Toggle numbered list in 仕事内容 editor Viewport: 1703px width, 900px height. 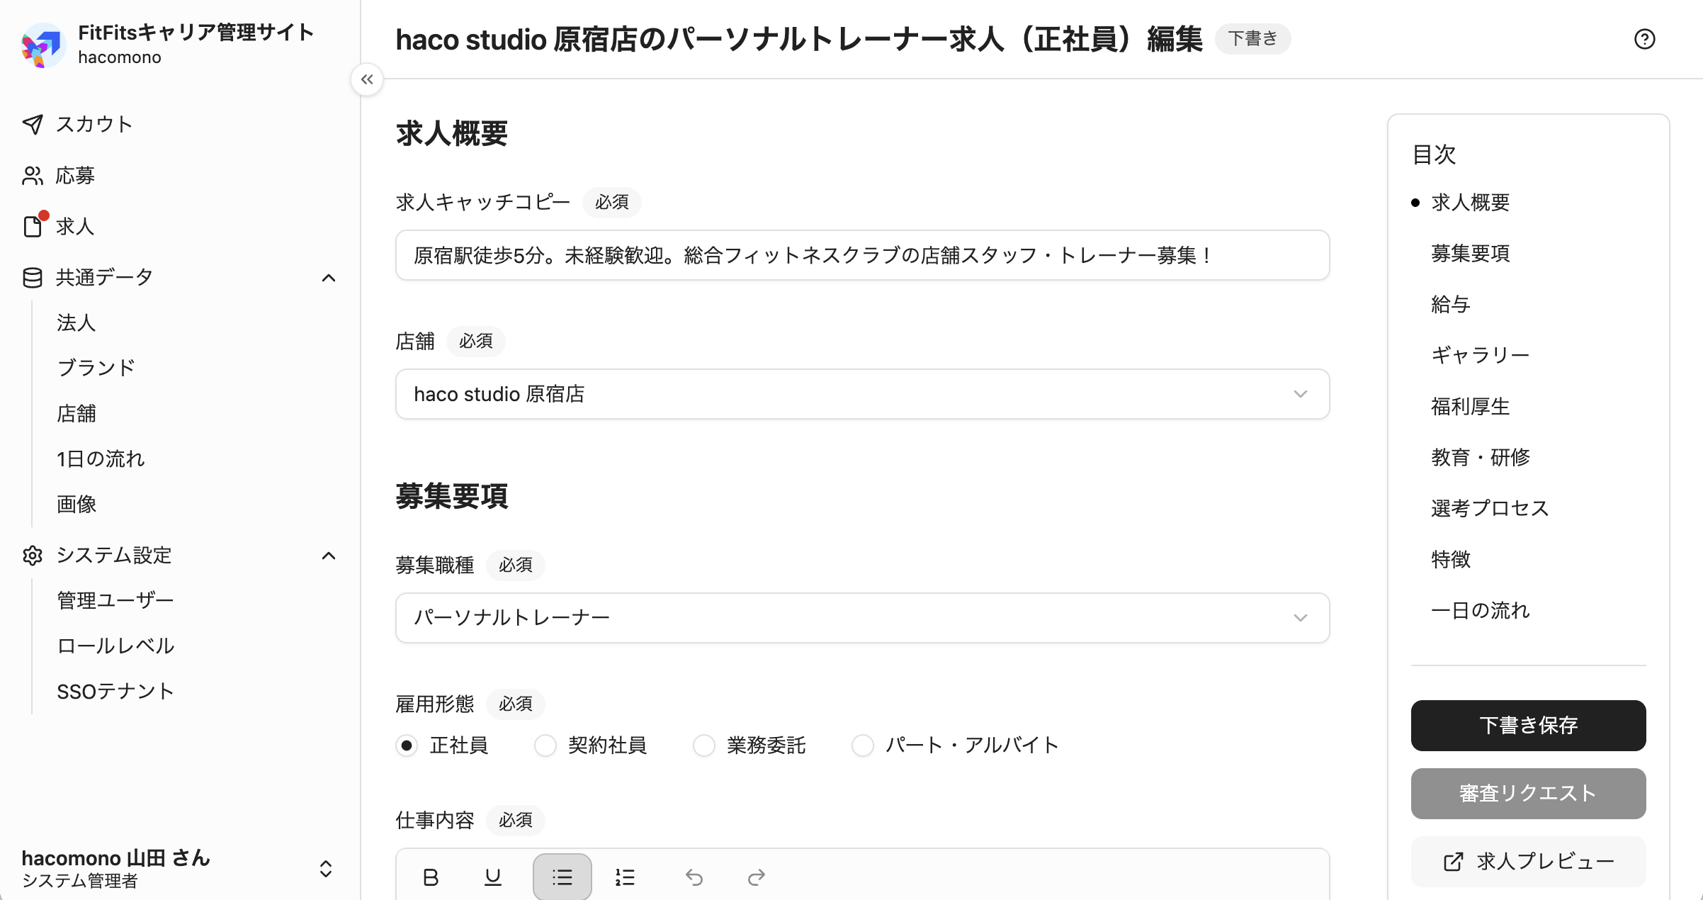[625, 877]
